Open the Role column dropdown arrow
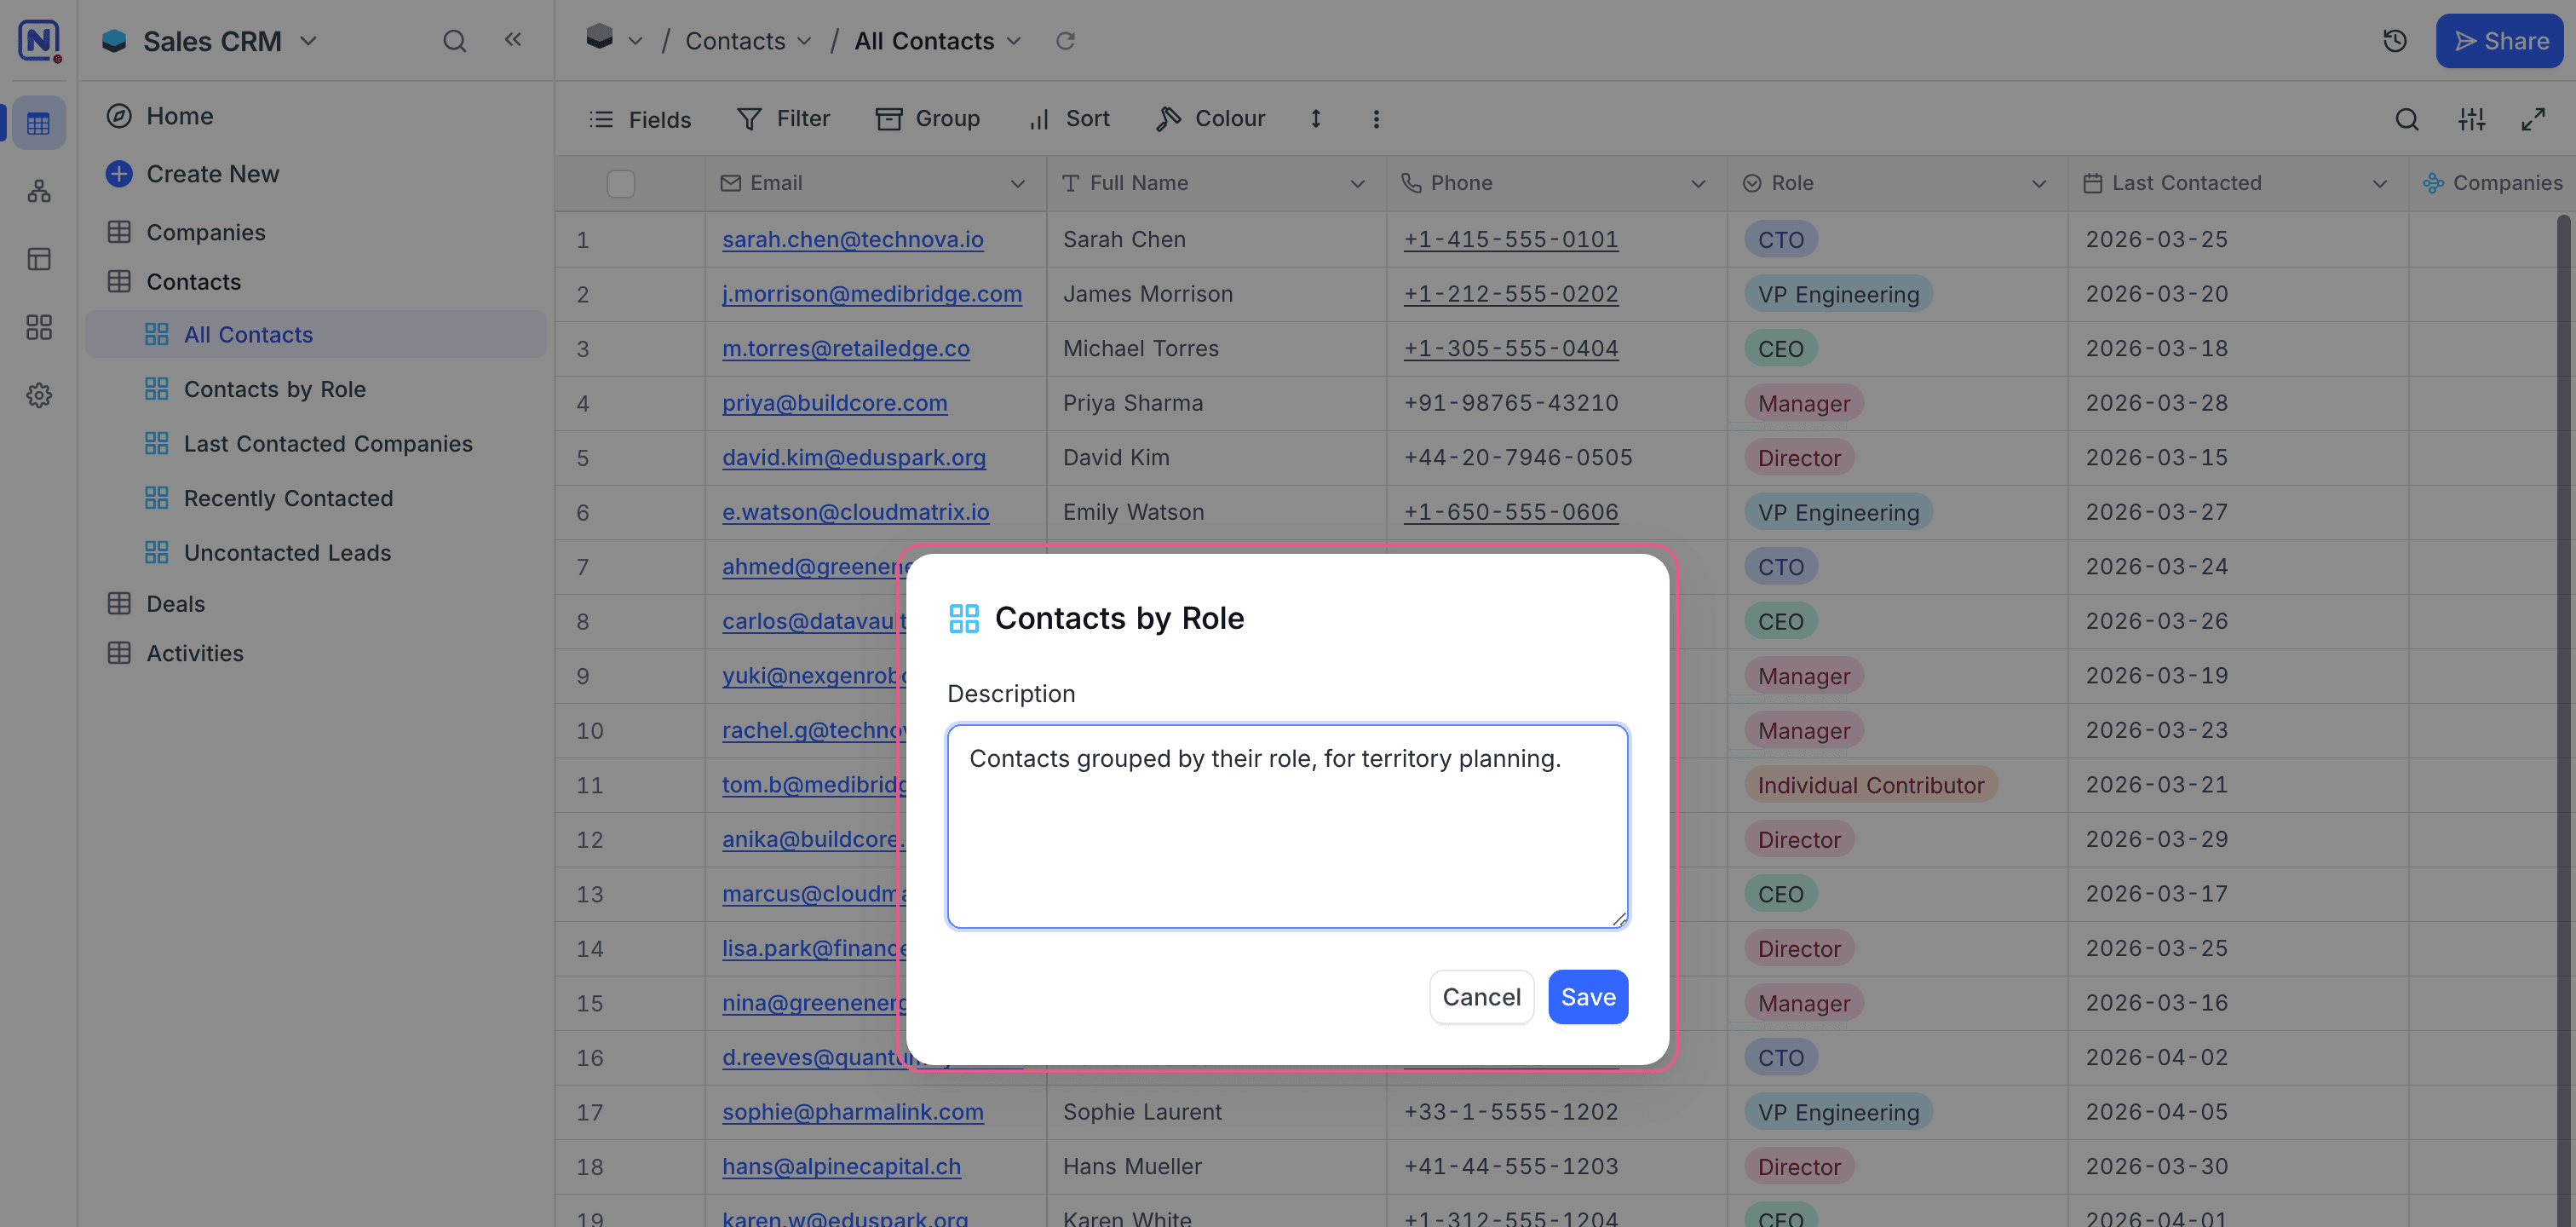This screenshot has width=2576, height=1227. [2038, 184]
